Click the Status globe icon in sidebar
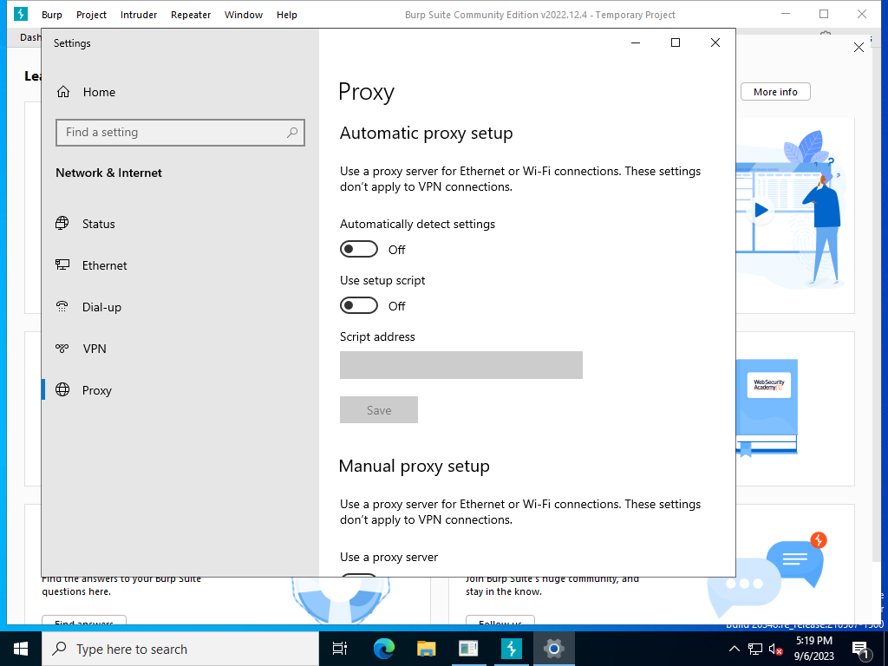Image resolution: width=888 pixels, height=666 pixels. [62, 223]
